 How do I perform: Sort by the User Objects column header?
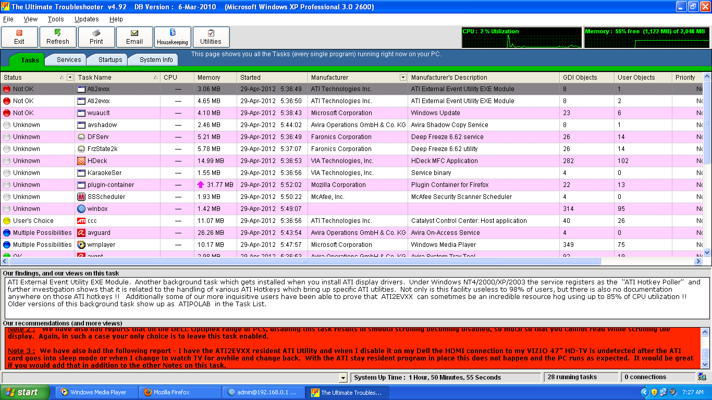[x=643, y=78]
